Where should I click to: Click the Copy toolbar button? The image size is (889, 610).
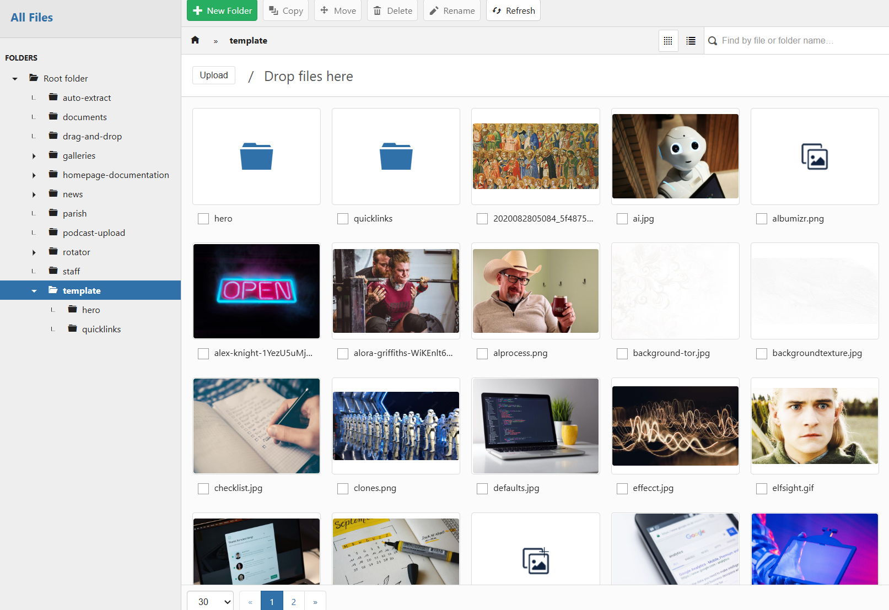point(286,10)
